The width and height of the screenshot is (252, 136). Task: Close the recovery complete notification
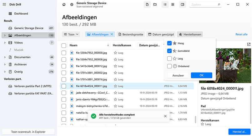tap(165, 116)
